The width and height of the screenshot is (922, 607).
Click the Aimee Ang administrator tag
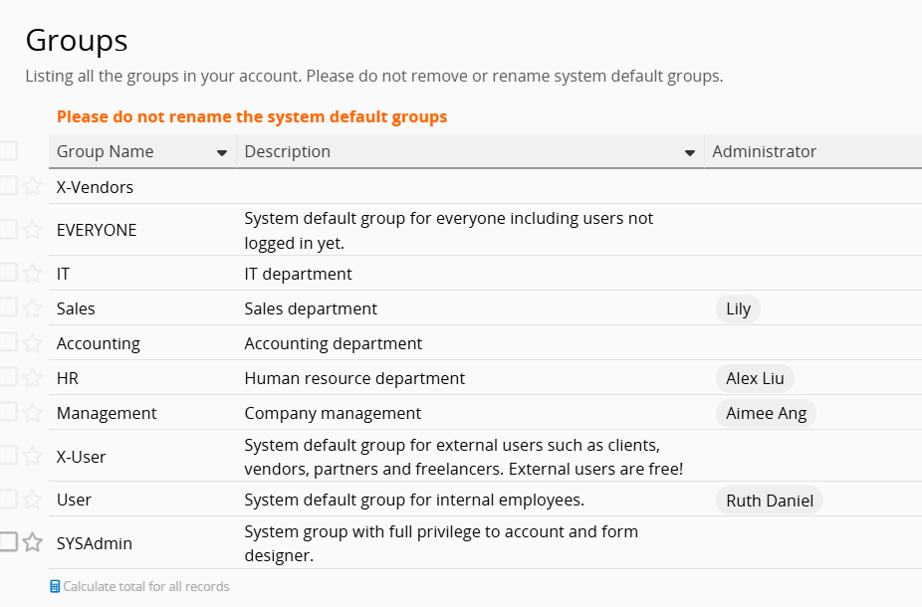point(766,413)
